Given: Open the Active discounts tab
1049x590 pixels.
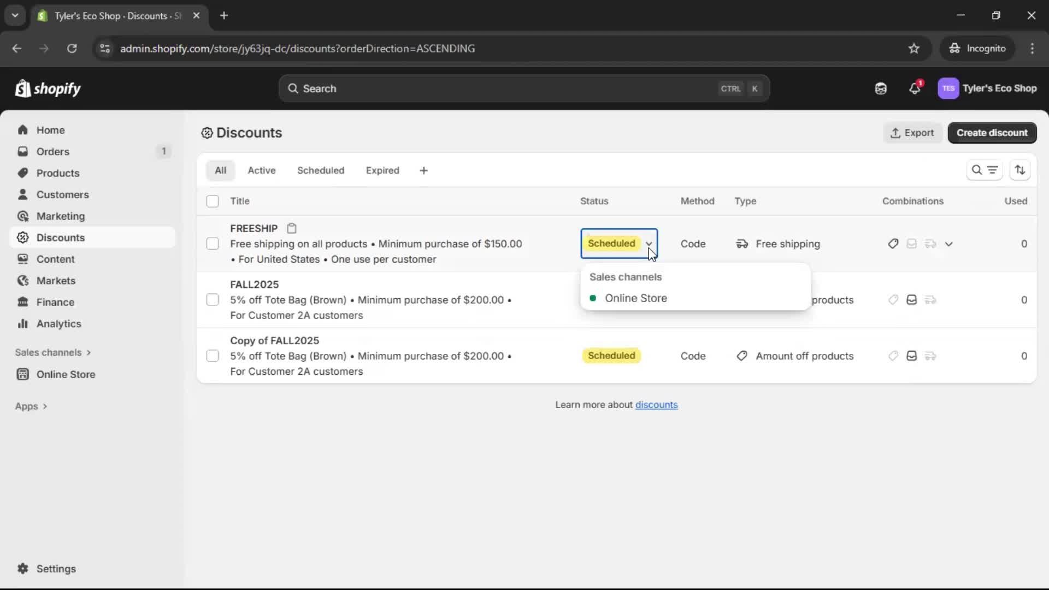Looking at the screenshot, I should 262,170.
